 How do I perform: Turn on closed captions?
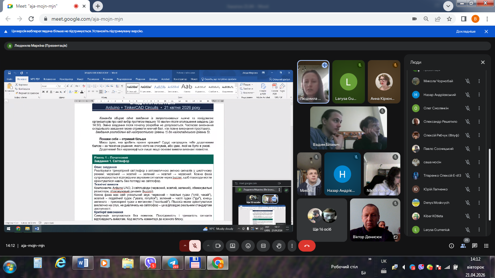click(263, 246)
